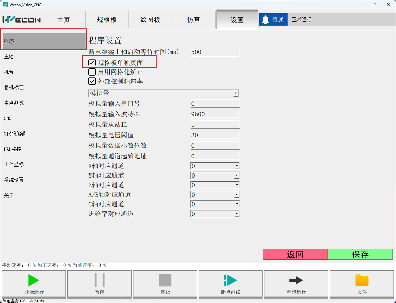Select 相机标定 in the settings sidebar
The image size is (396, 303).
[x=14, y=88]
